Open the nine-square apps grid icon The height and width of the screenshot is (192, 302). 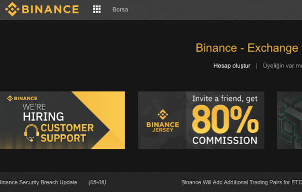click(97, 9)
